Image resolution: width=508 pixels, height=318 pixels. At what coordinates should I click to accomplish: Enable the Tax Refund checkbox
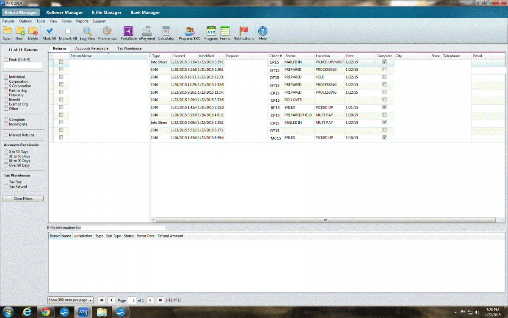tap(6, 186)
